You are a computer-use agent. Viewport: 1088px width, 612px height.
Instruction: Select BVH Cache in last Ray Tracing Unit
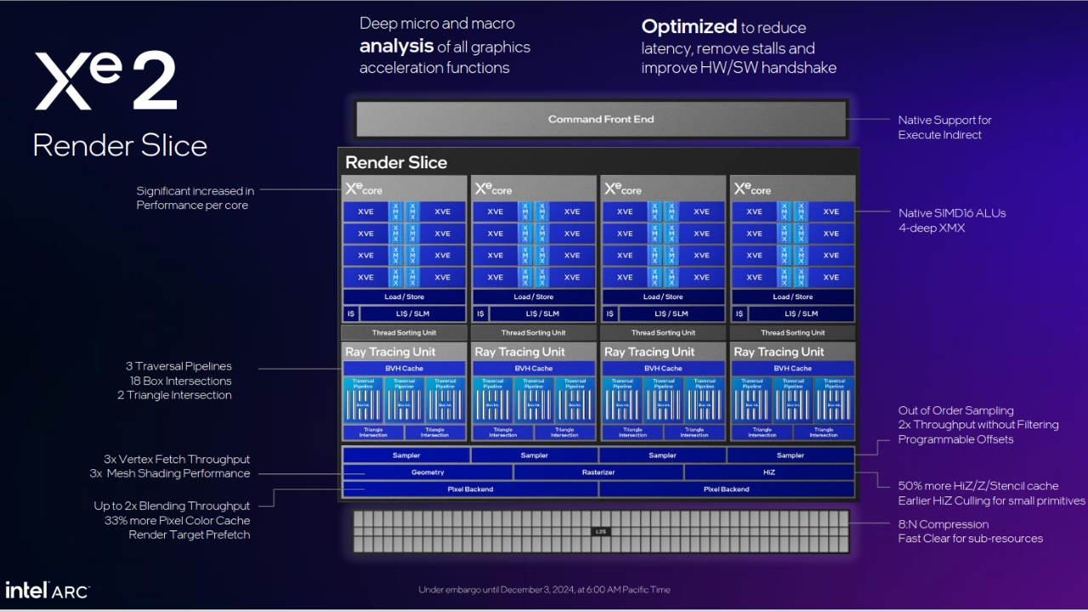pyautogui.click(x=793, y=368)
